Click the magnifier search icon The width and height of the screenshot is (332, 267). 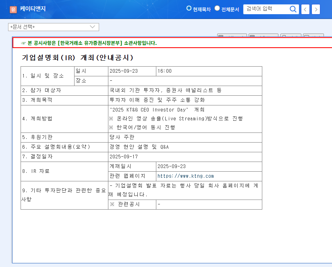293,9
